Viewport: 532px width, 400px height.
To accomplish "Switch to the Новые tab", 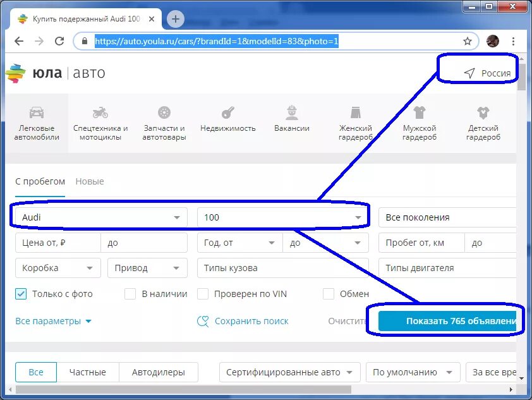I will (90, 181).
